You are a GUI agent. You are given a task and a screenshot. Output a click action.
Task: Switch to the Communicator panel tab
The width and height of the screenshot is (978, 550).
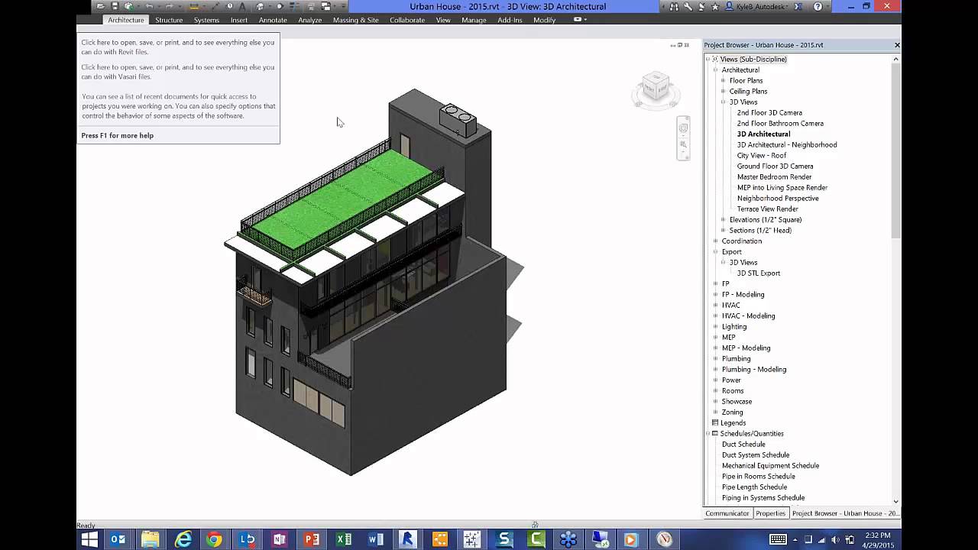(x=727, y=513)
